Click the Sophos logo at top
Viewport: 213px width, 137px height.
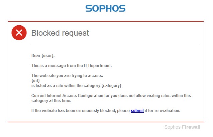105,9
